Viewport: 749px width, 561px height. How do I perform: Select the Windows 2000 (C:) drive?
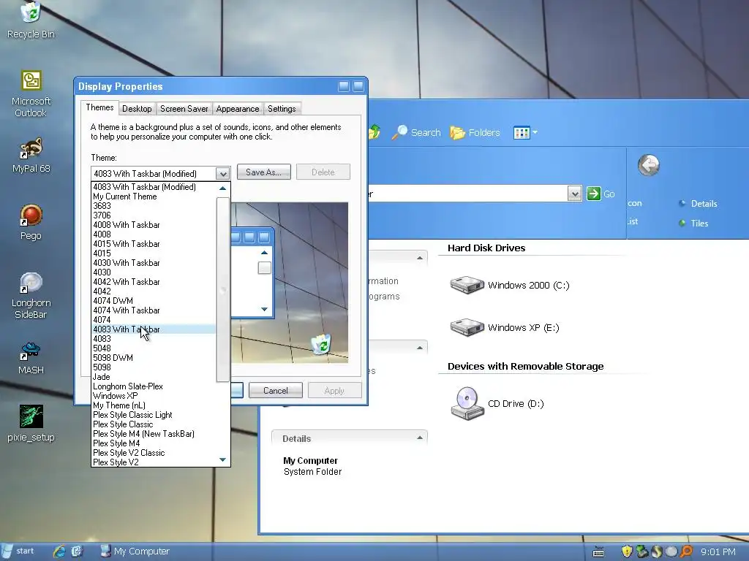510,286
